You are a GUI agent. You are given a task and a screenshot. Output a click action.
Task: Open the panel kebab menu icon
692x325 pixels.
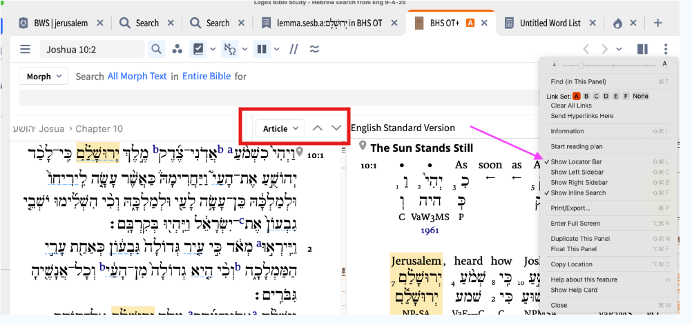666,50
